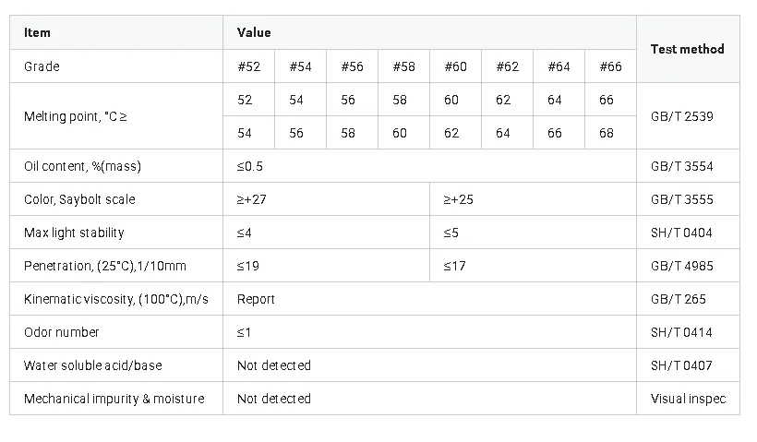Screen dimensions: 757x442
Task: Select the #60 grade cell
Action: click(x=455, y=66)
